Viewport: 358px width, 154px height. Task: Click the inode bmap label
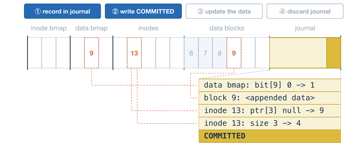(49, 28)
